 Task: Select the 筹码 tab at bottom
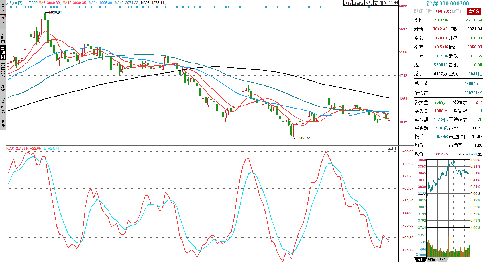[431, 260]
